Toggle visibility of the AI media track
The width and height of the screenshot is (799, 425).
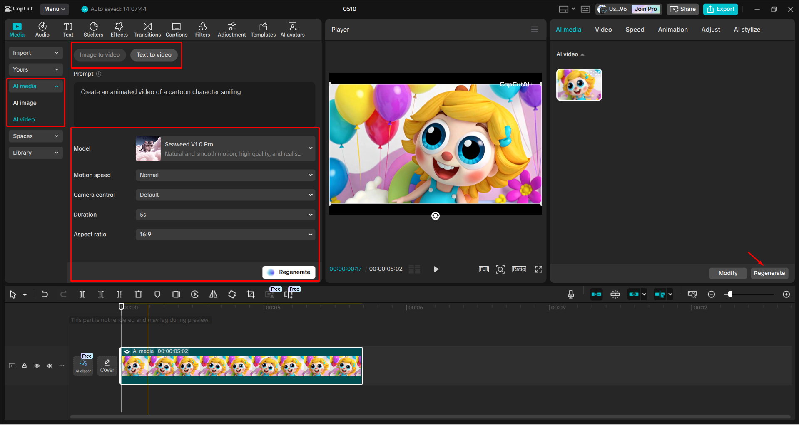(x=37, y=366)
